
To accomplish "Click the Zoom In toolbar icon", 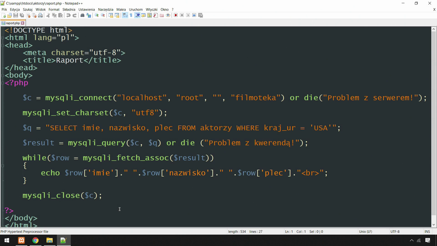I will click(x=97, y=15).
